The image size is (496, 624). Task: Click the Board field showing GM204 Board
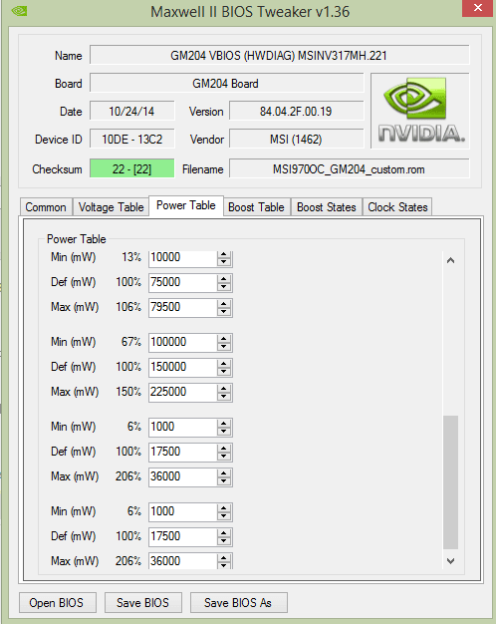pos(226,83)
